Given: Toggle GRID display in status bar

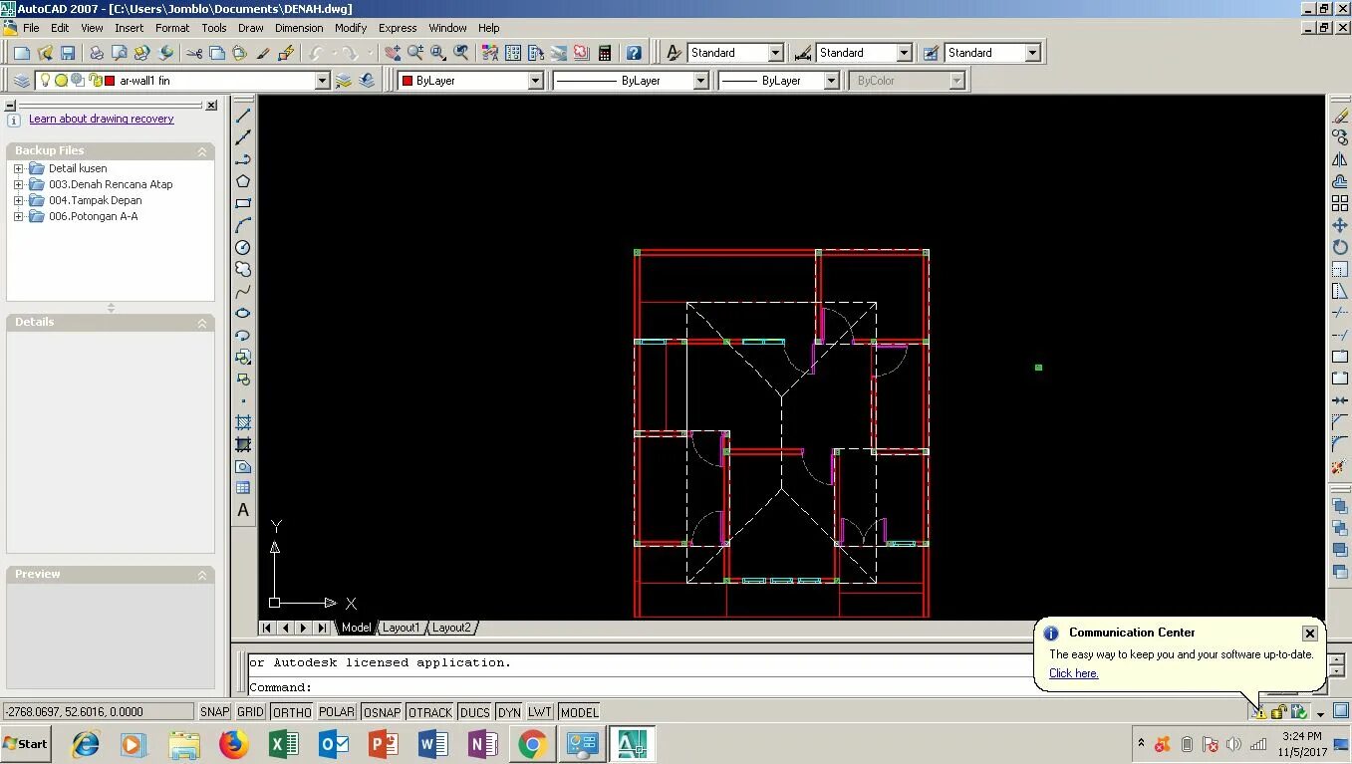Looking at the screenshot, I should (x=250, y=712).
